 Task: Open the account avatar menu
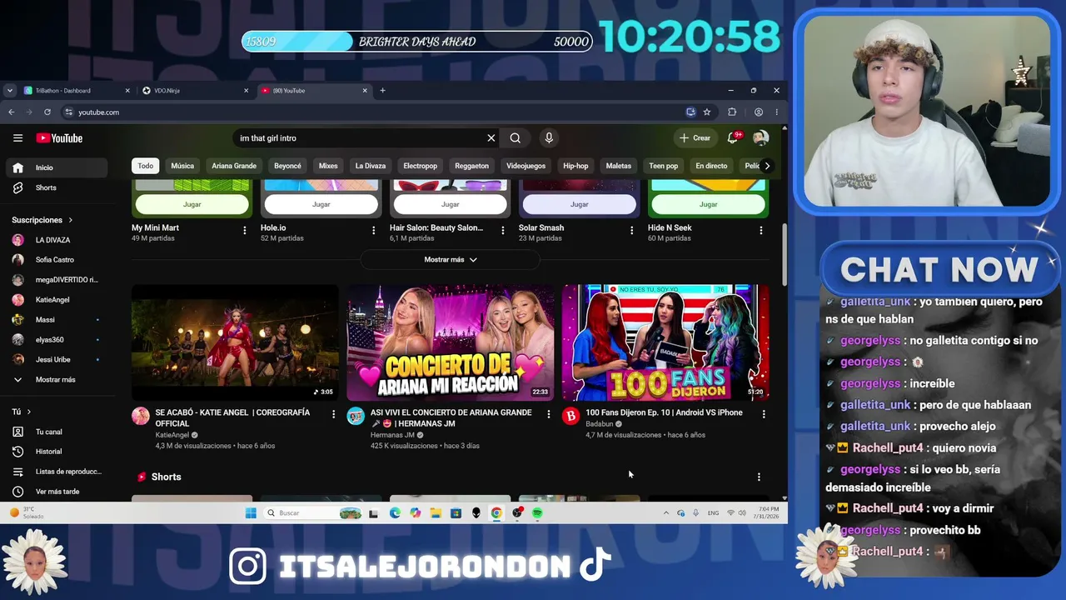[x=760, y=138]
